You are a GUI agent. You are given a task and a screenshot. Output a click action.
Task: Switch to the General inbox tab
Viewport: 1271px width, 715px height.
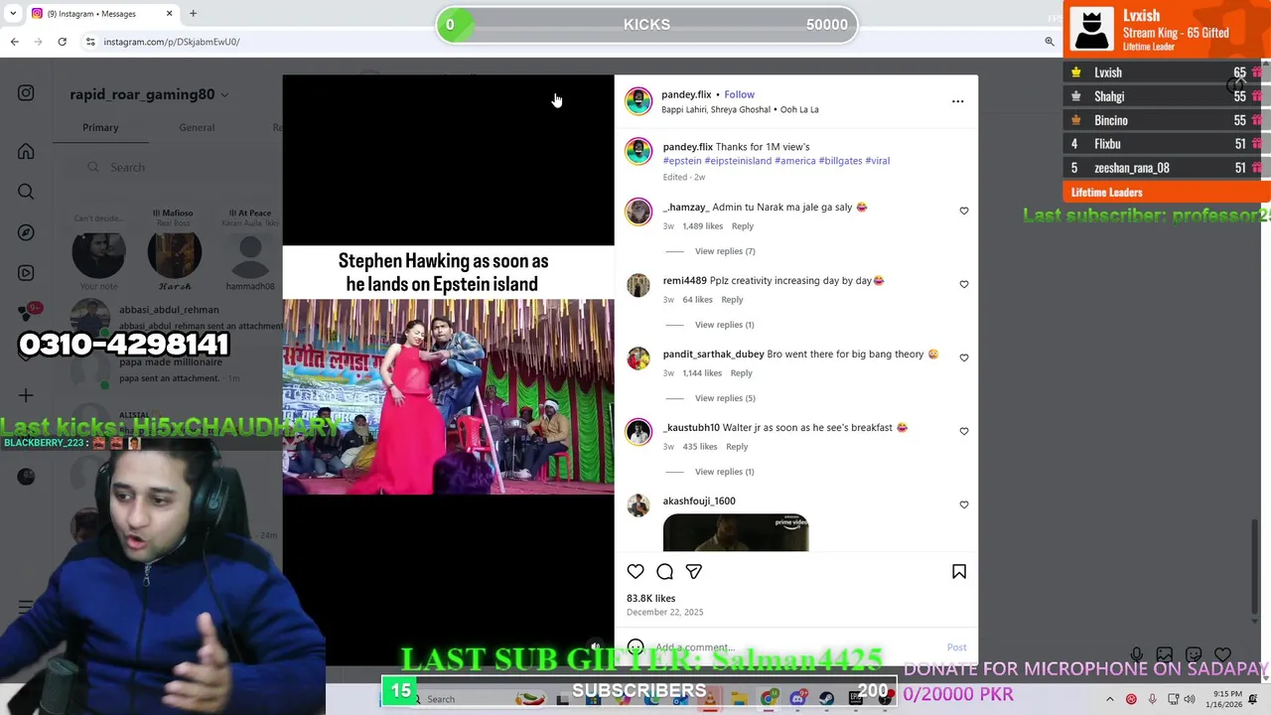[197, 127]
